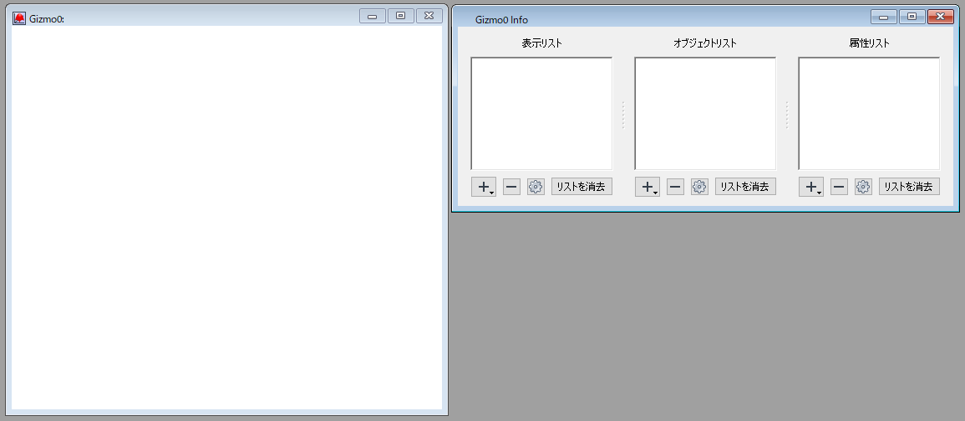The image size is (965, 421).
Task: Open the add dropdown under 属性リスト
Action: point(811,187)
